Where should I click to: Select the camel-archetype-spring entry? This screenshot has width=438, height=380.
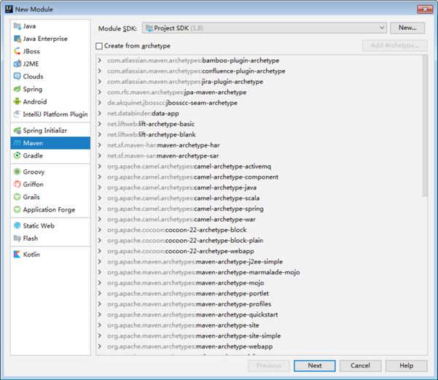coord(185,209)
